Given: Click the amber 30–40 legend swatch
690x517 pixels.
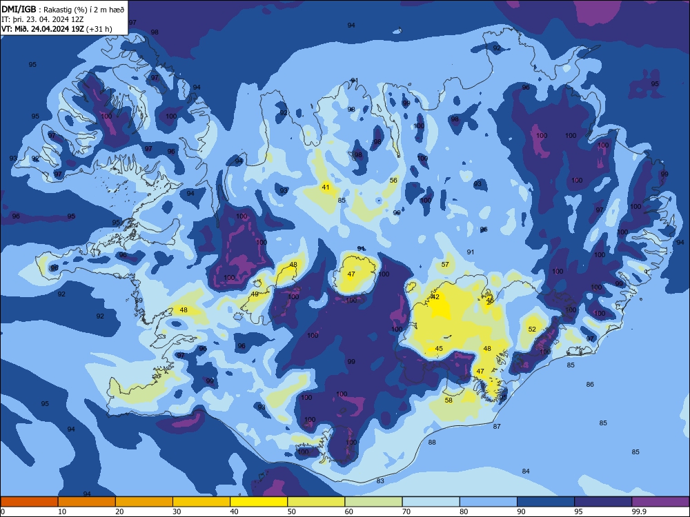Looking at the screenshot, I should click(201, 502).
